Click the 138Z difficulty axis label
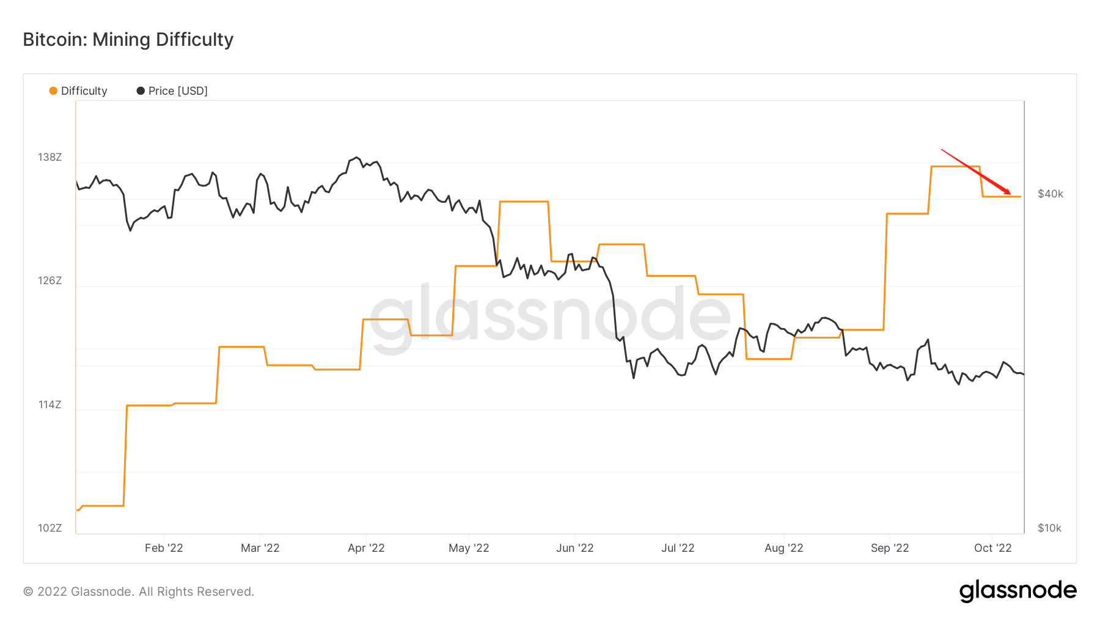The width and height of the screenshot is (1100, 619). 50,158
